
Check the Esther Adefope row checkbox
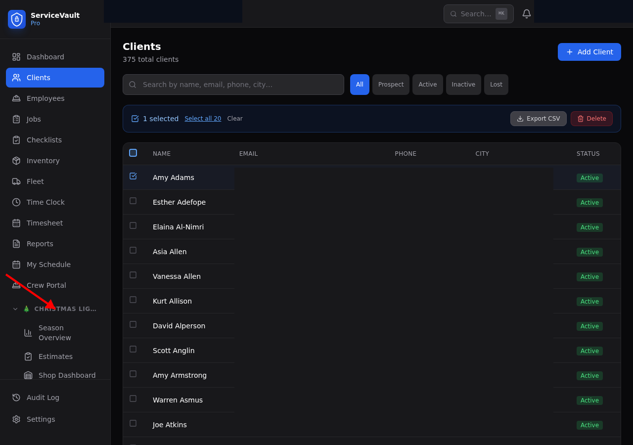pos(133,201)
